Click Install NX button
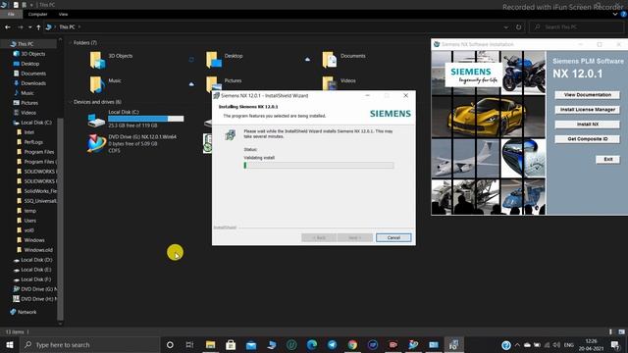This screenshot has width=628, height=353. (587, 125)
